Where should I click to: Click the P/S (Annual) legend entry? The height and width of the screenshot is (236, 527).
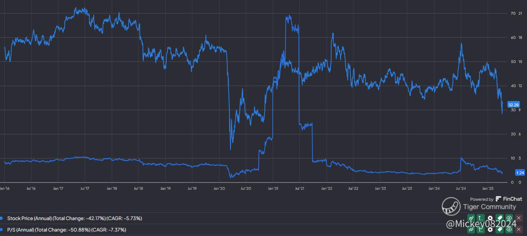[x=66, y=229]
